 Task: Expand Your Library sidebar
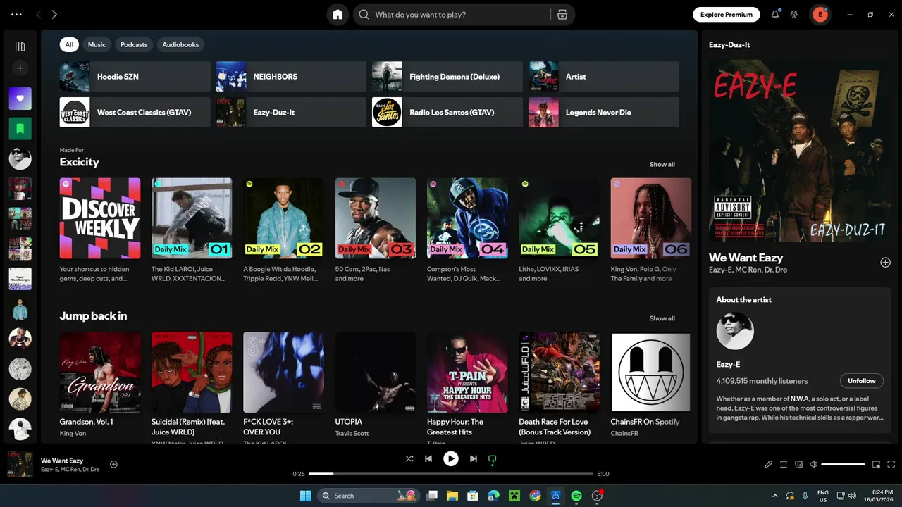20,46
